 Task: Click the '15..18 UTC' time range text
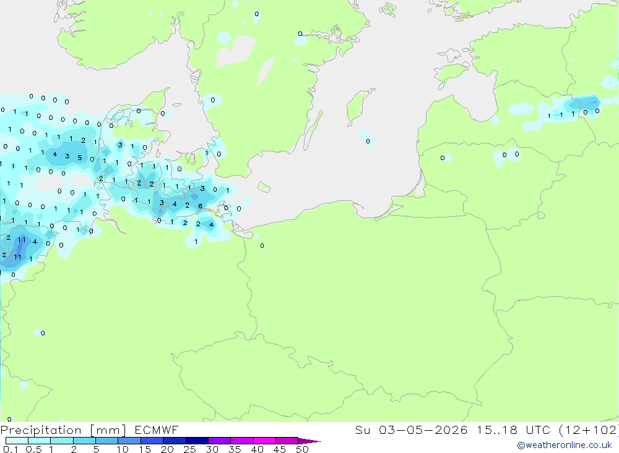point(513,430)
